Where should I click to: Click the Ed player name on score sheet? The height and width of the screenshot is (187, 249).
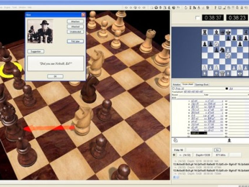231,89
